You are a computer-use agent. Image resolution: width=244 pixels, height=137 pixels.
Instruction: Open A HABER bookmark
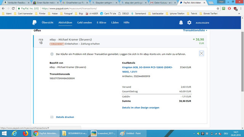point(92,14)
